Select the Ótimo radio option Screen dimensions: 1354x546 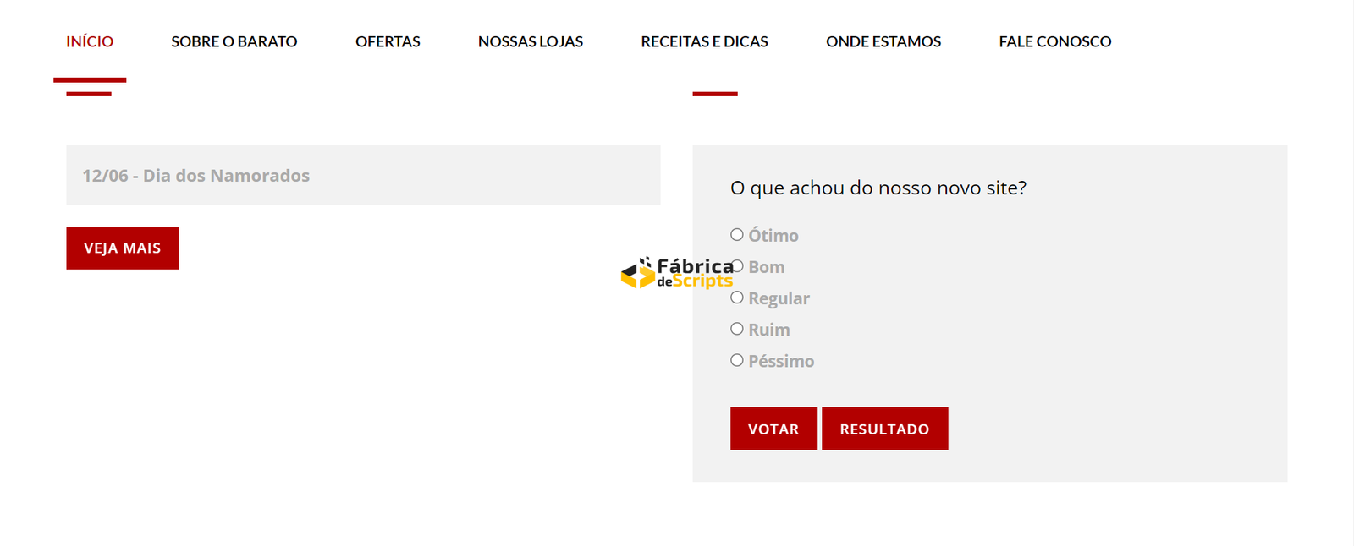tap(737, 235)
